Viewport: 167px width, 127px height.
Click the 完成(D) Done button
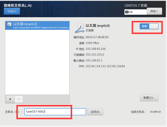(x=12, y=11)
